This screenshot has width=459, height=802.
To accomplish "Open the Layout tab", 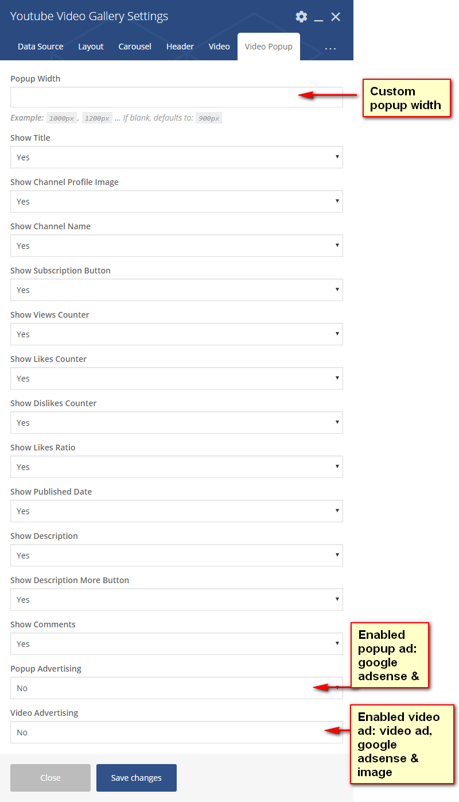I will click(x=91, y=47).
